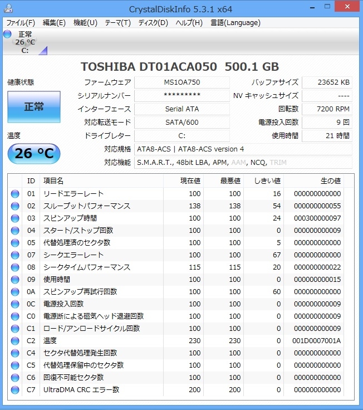The image size is (363, 410).
Task: Click the supported features field with S.M.A.R.T.
Action: 243,163
